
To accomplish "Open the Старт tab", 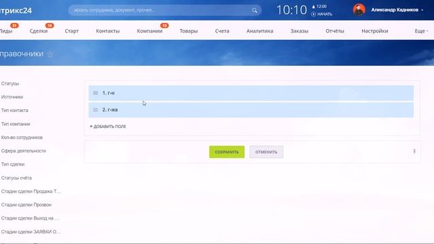I will tap(72, 31).
